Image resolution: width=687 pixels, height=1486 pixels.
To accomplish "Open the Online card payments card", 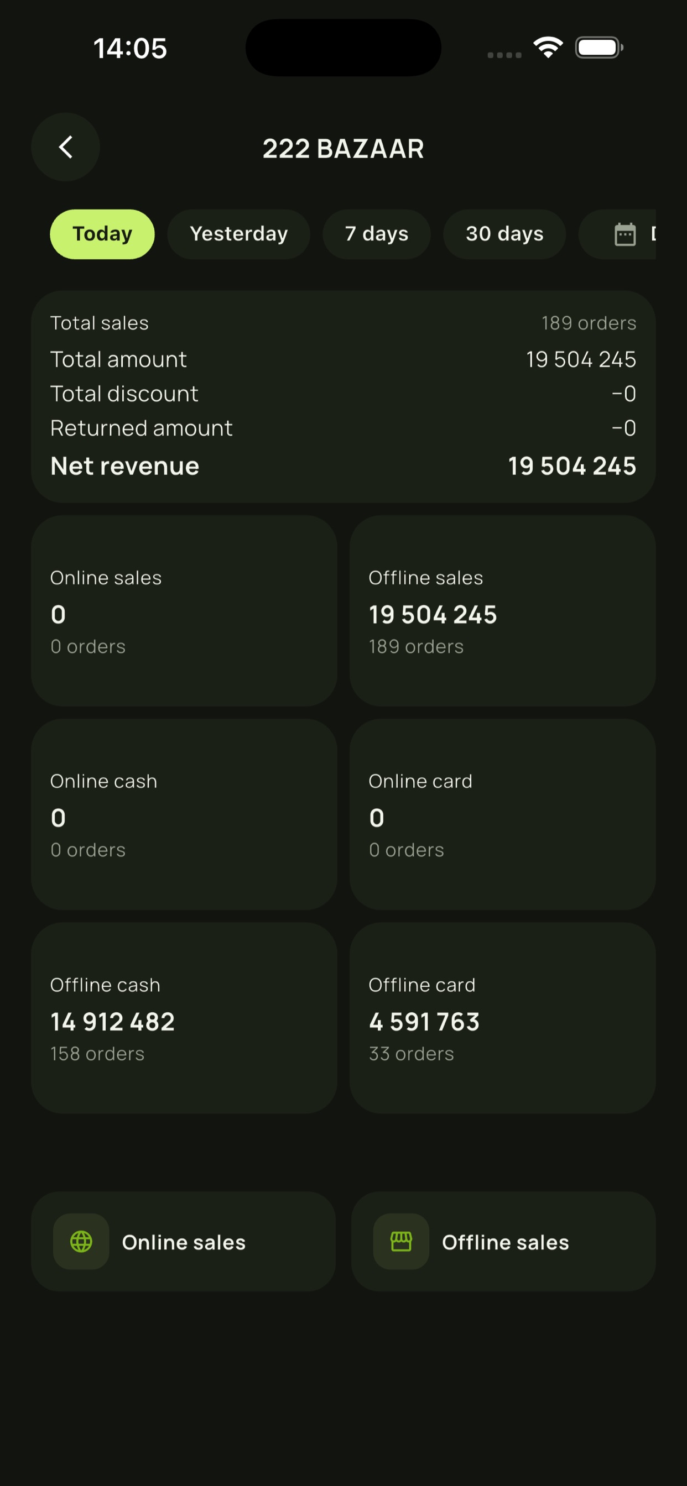I will pos(503,814).
